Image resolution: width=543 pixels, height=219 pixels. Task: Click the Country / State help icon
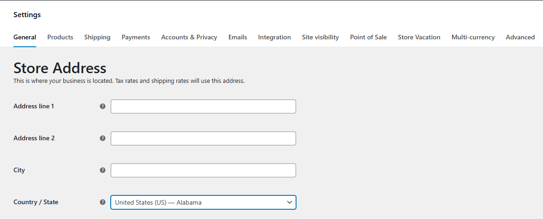[x=103, y=202]
